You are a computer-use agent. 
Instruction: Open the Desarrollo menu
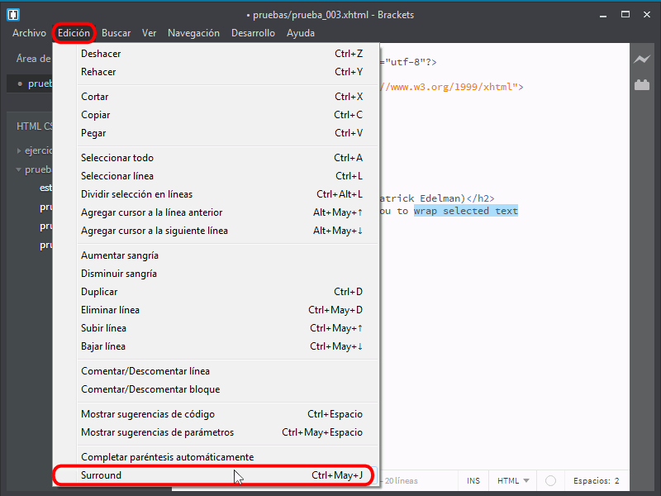pos(253,33)
